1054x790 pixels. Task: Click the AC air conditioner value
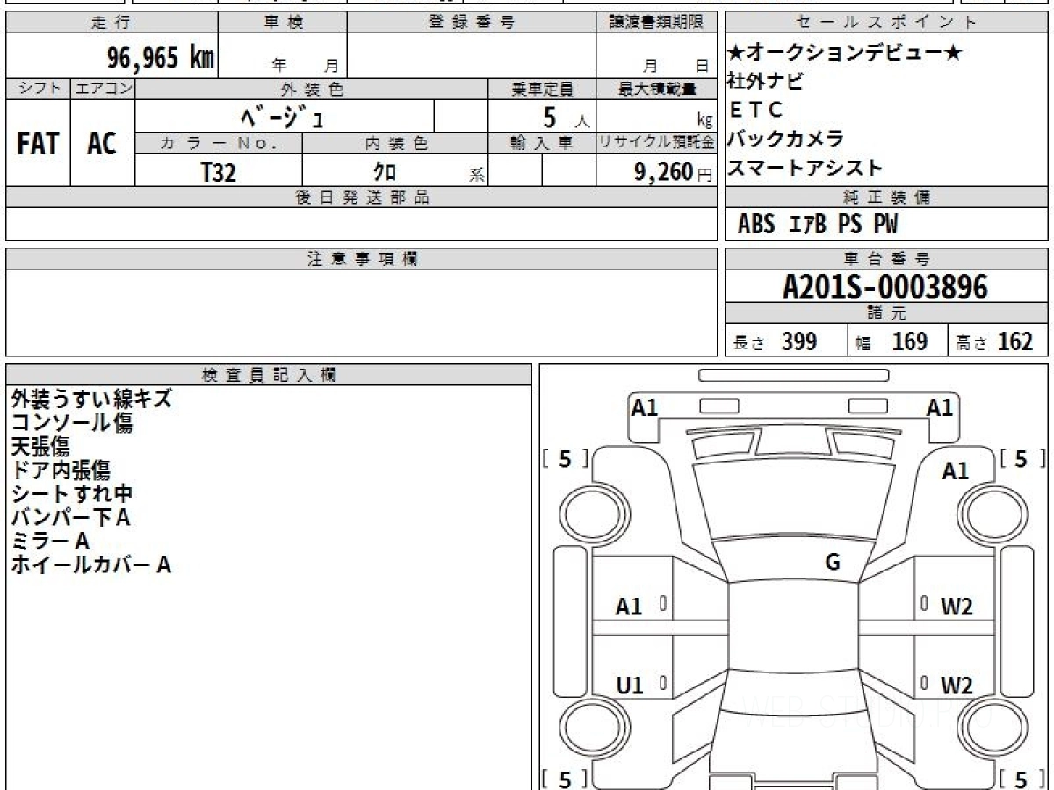click(x=102, y=143)
